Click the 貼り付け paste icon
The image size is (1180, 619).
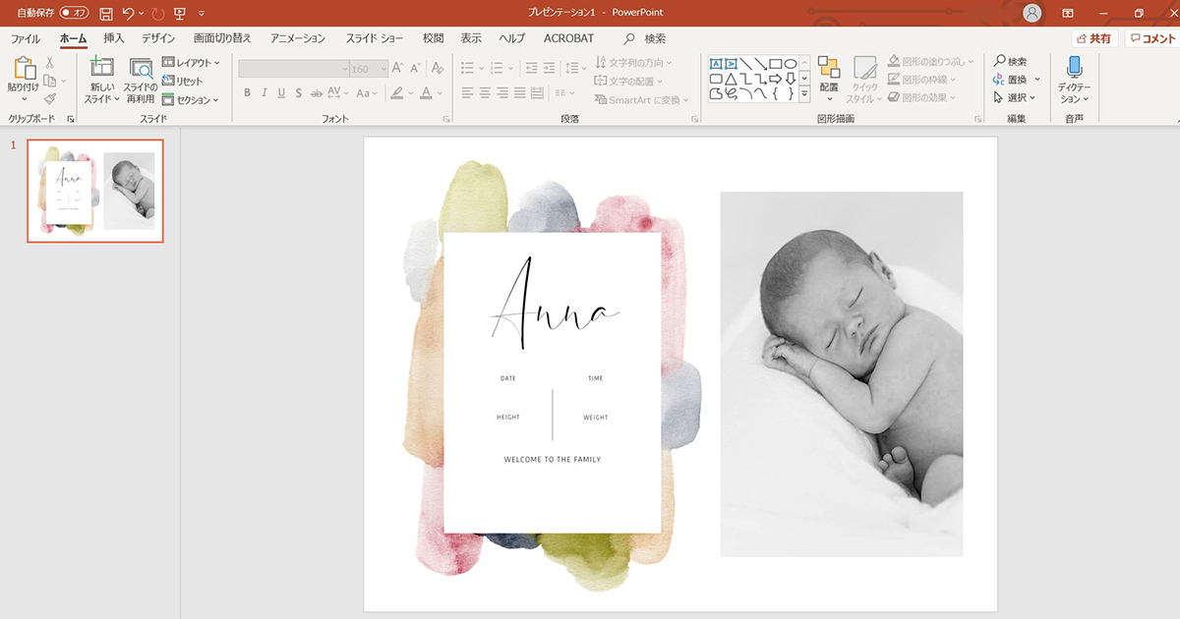click(24, 70)
